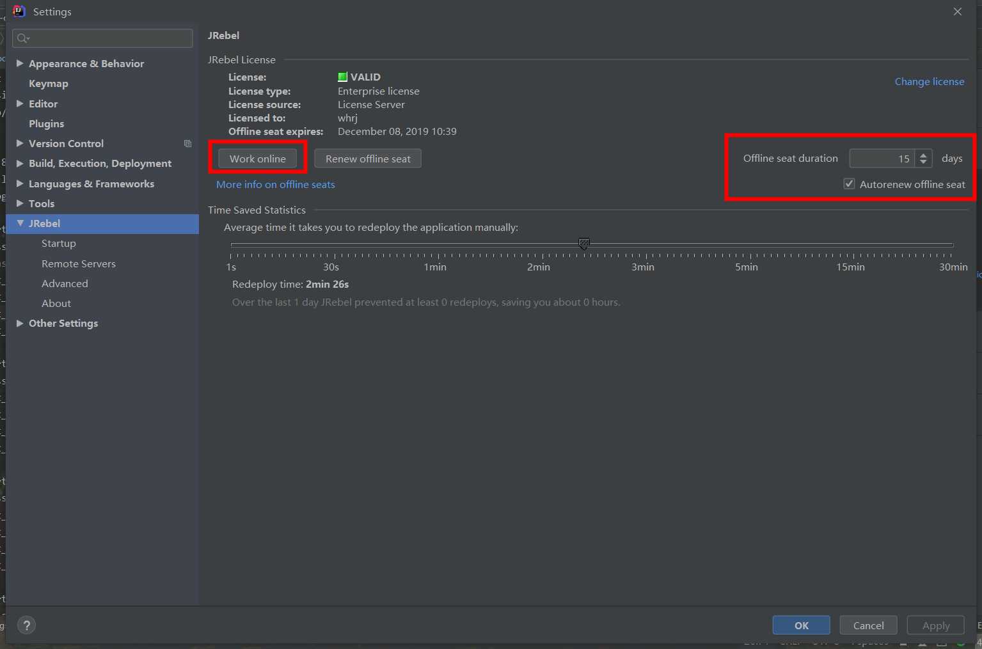
Task: Collapse the JRebel settings node
Action: (x=20, y=223)
